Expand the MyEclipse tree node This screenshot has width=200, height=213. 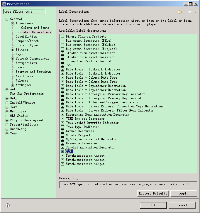point(7,111)
